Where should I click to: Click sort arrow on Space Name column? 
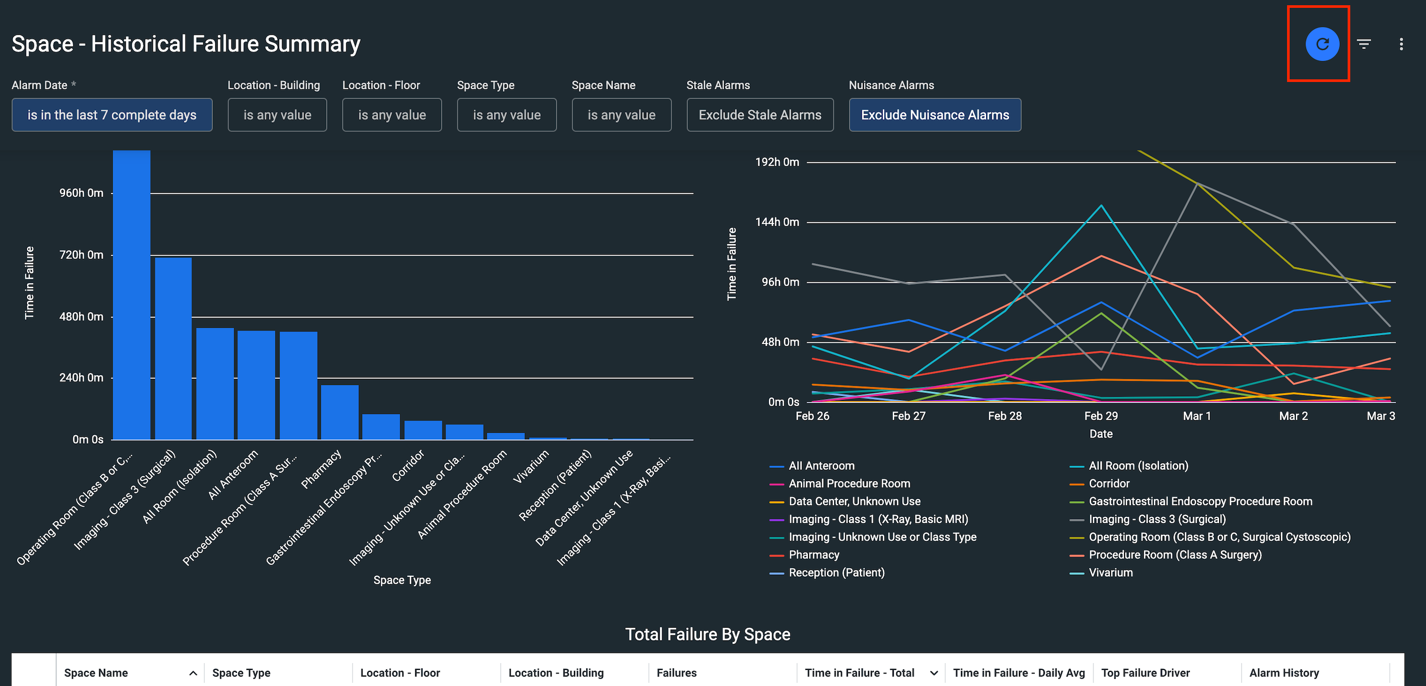click(x=193, y=673)
